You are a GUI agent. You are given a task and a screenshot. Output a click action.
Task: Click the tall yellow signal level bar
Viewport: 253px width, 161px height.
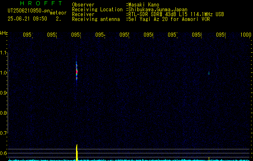(x=77, y=153)
